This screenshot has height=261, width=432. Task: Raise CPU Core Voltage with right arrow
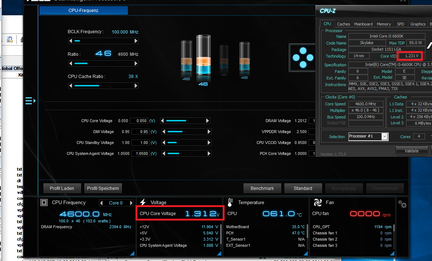point(207,121)
